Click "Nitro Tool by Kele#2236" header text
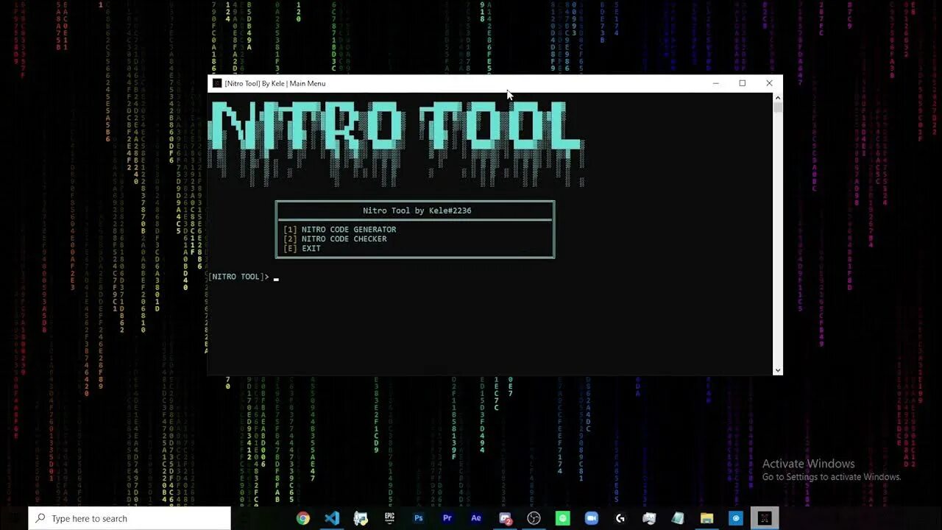Image resolution: width=942 pixels, height=530 pixels. pyautogui.click(x=417, y=211)
